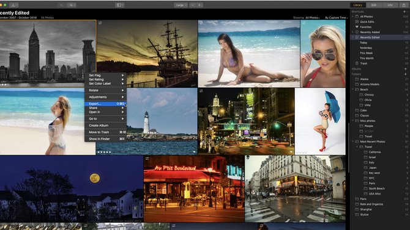
Task: Click the plus icon next to Albums
Action: (405, 69)
